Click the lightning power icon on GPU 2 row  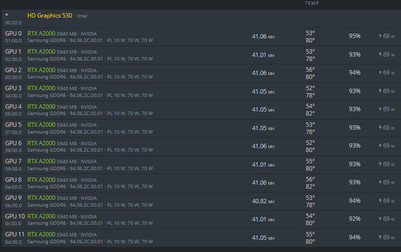point(381,73)
